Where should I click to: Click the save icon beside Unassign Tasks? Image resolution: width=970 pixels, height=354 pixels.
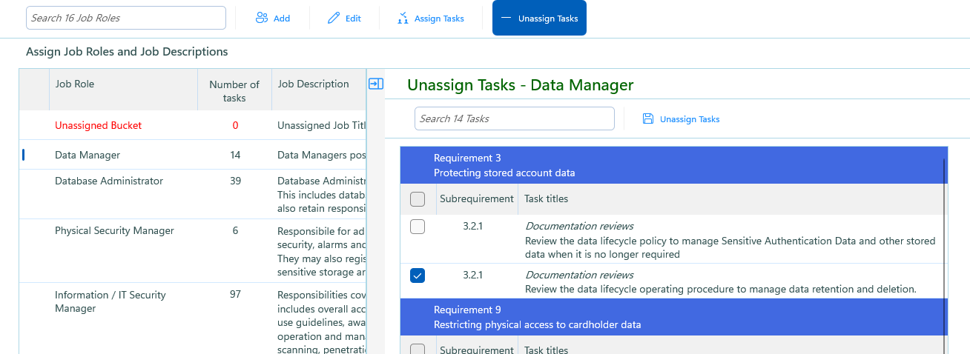pos(648,118)
